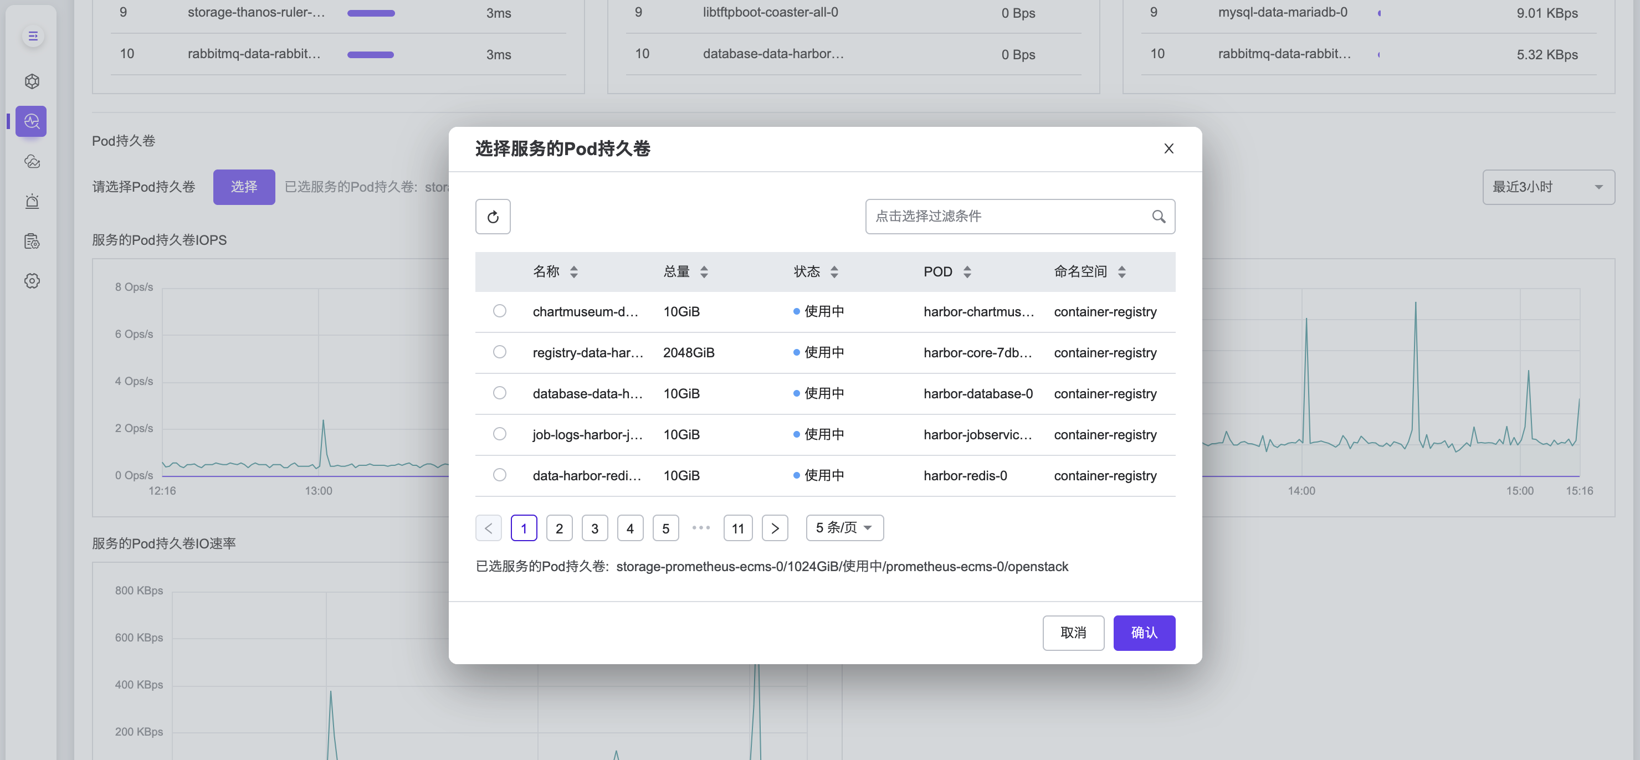Go to page 3

coord(594,528)
